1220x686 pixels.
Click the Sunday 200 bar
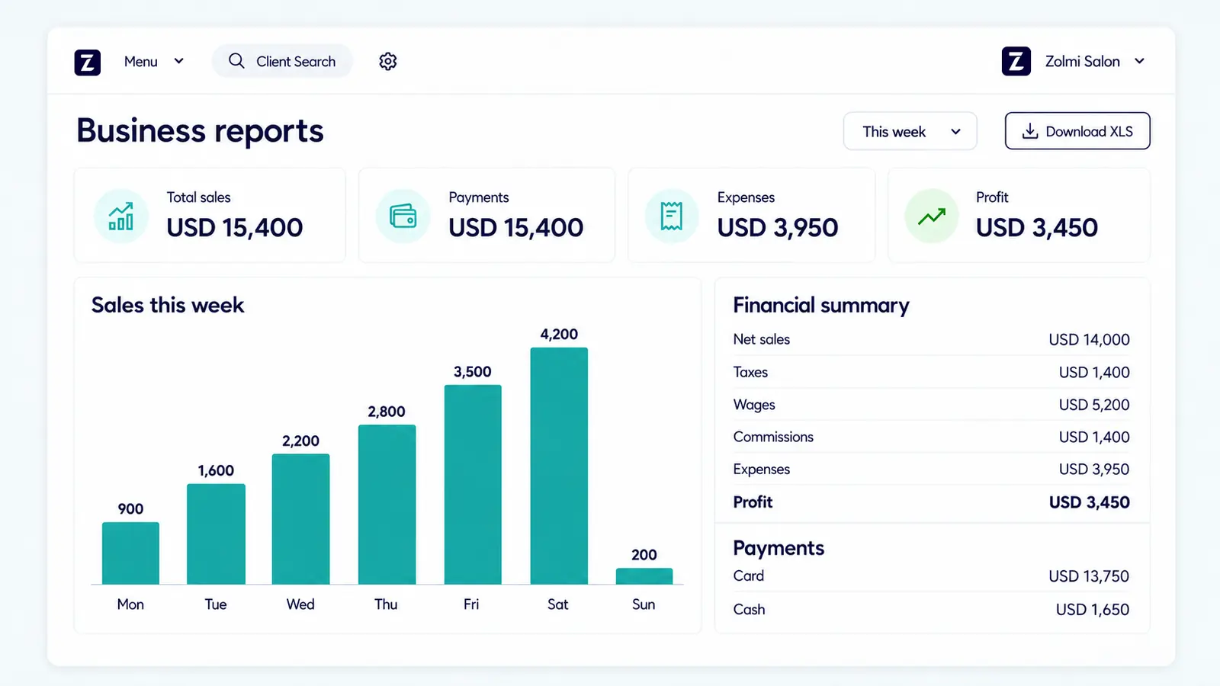tap(644, 576)
